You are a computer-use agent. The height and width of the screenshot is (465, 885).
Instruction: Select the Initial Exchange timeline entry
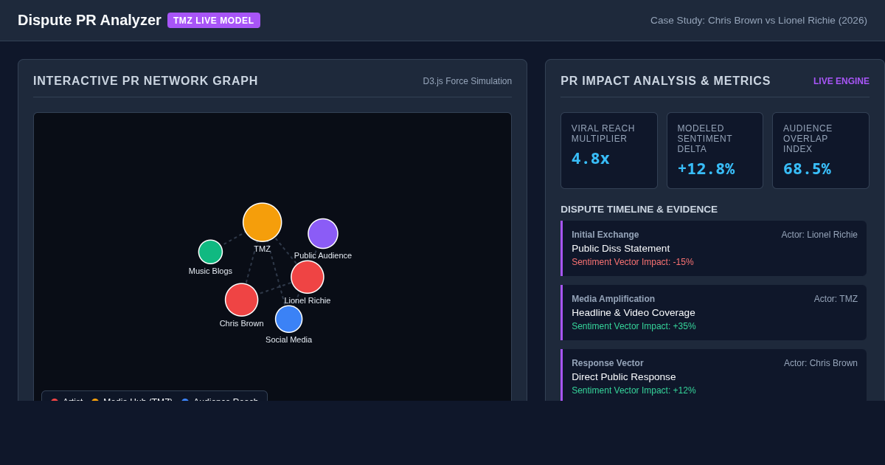714,248
